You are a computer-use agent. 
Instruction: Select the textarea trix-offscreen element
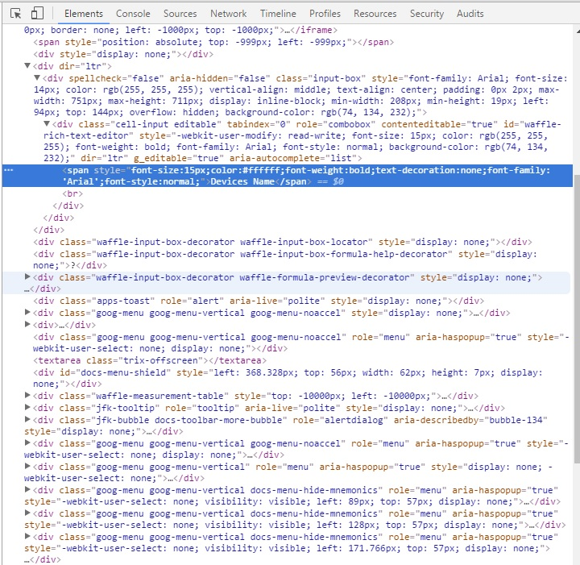[x=150, y=360]
